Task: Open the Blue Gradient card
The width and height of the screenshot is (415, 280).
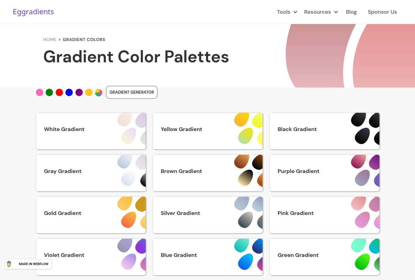Action: click(x=207, y=257)
